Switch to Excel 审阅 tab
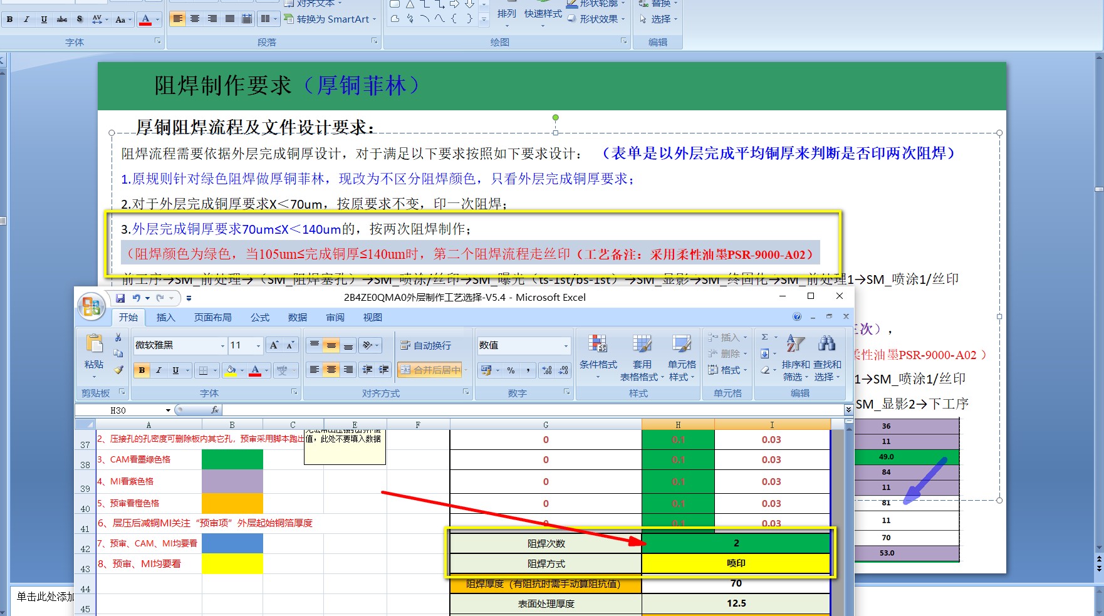Viewport: 1104px width, 616px height. 335,318
